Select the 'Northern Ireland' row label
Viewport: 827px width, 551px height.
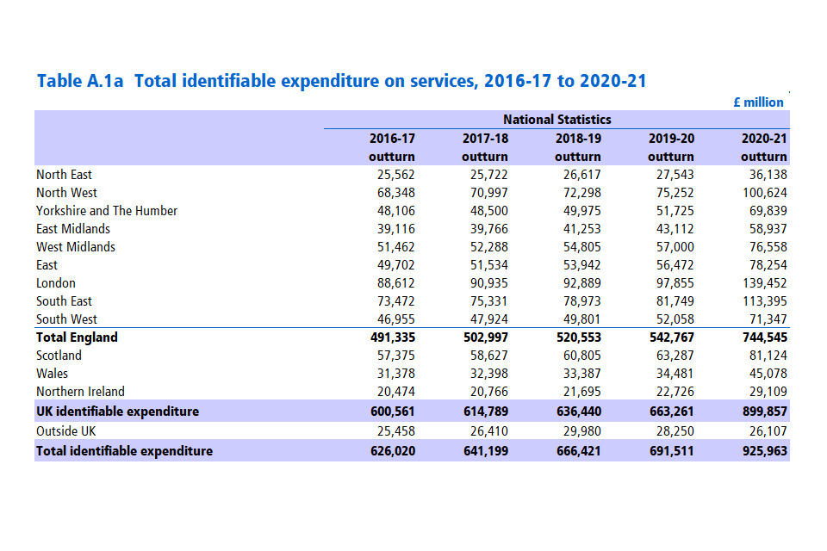tap(80, 392)
